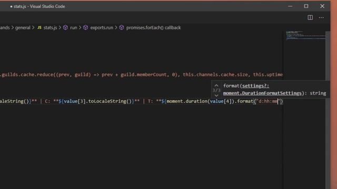Click 'guild.memberCount' in the code

143,75
